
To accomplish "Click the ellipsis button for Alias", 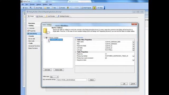I will tap(133, 44).
